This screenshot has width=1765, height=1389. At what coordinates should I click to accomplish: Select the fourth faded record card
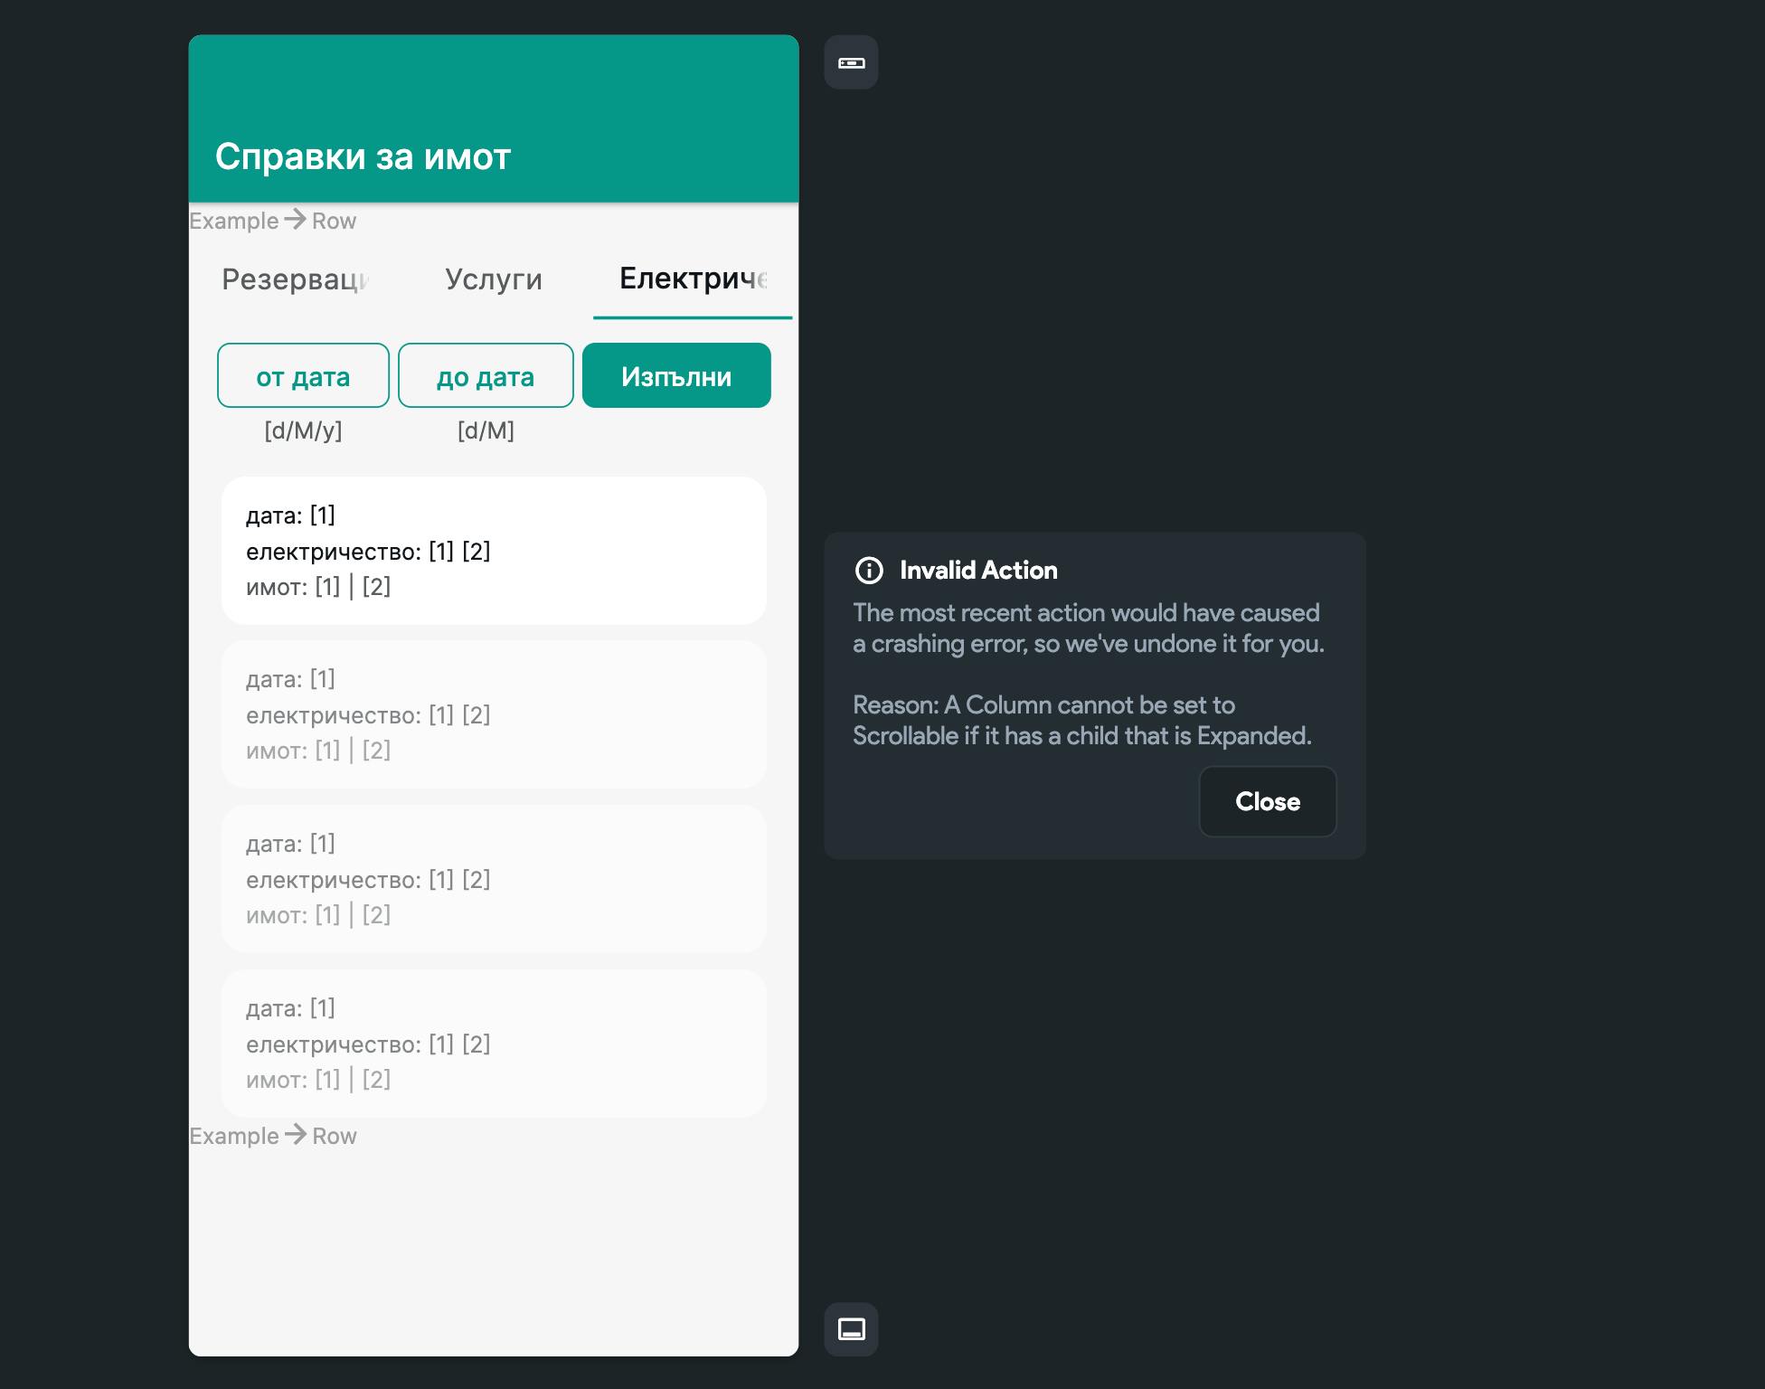tap(494, 1044)
